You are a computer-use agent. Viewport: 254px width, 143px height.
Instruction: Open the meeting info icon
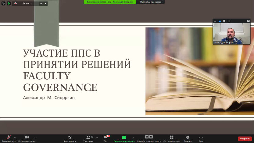tap(3, 3)
